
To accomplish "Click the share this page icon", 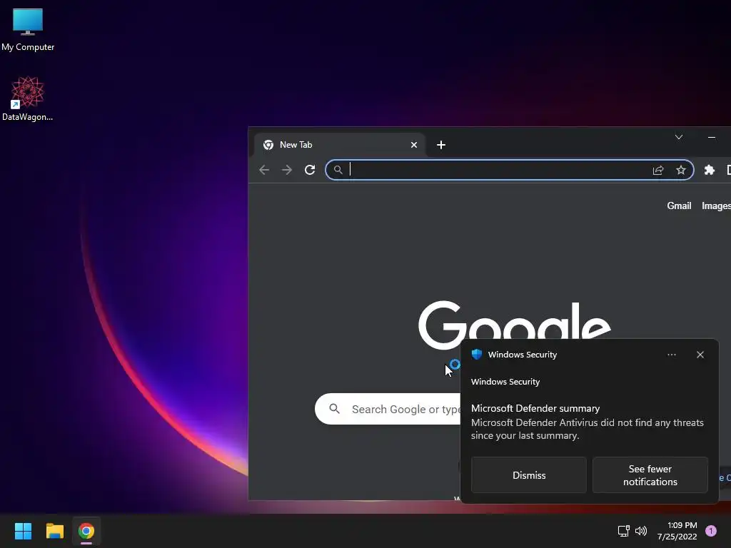I will 658,170.
